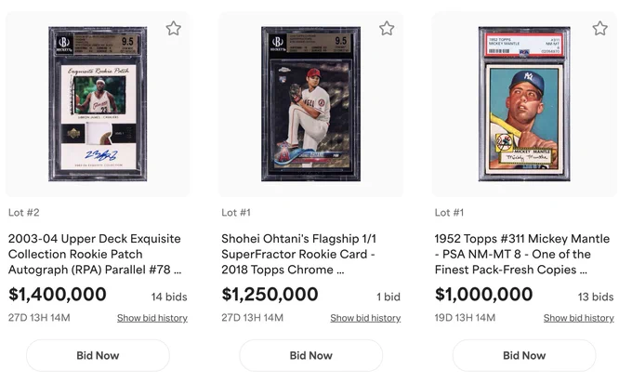Click the 13 bids count label
This screenshot has height=383, width=632.
click(596, 297)
